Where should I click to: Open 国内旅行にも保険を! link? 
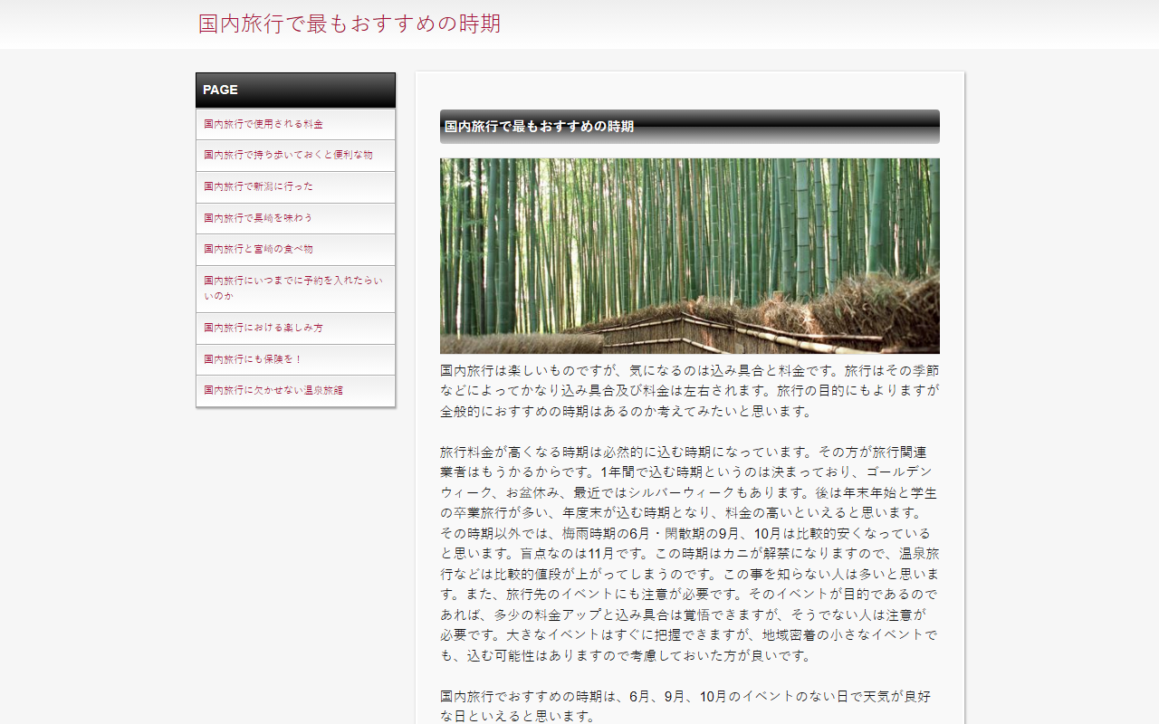point(295,359)
